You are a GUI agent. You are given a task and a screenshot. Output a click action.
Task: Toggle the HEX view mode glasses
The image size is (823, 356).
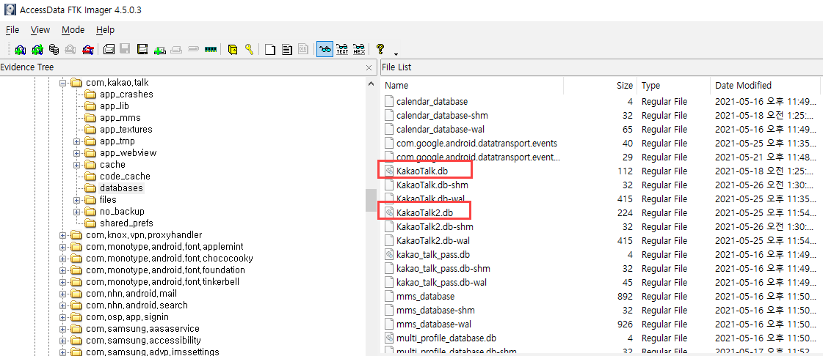(360, 50)
